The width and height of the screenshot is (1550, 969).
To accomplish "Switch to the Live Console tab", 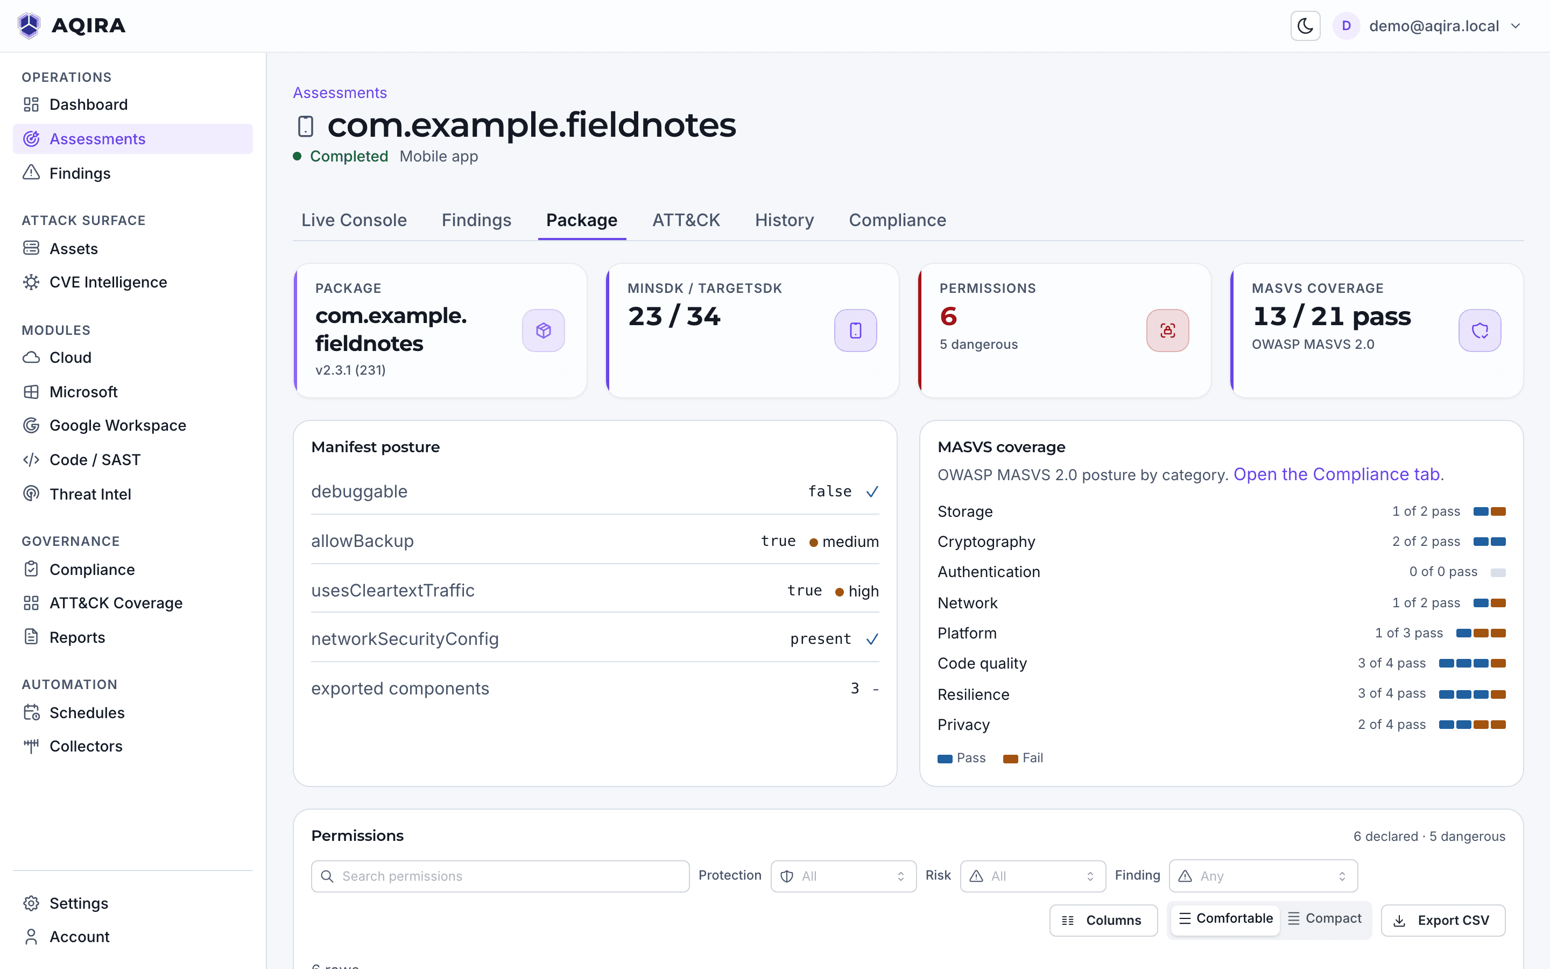I will coord(354,220).
